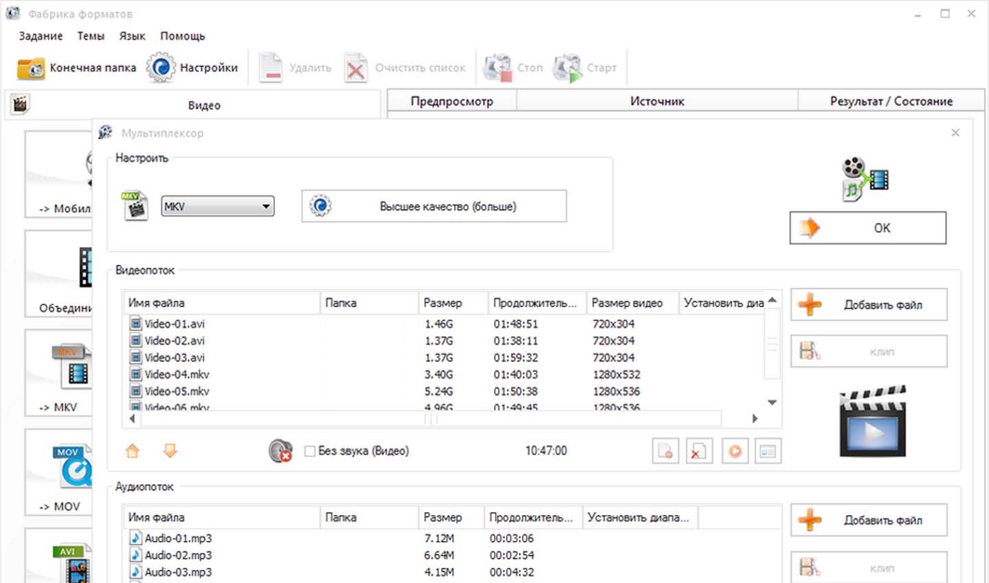The width and height of the screenshot is (989, 583).
Task: Close the Мультиплексор dialog
Action: (x=955, y=132)
